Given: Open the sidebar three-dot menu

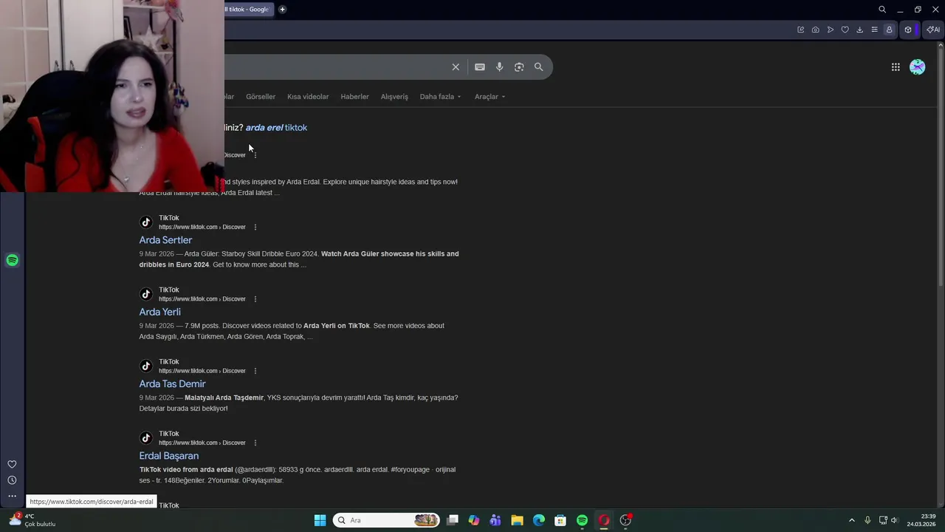Looking at the screenshot, I should pos(12,496).
